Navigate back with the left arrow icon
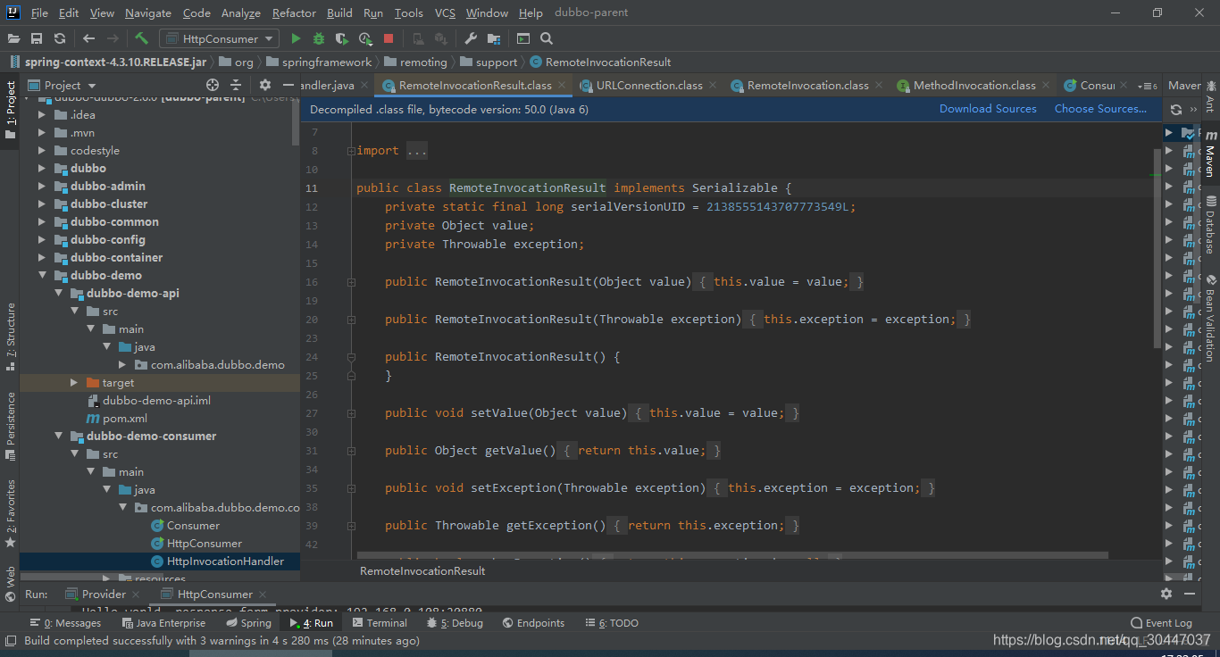This screenshot has width=1220, height=657. [x=88, y=38]
